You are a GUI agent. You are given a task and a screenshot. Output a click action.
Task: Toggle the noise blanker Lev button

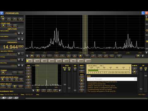pos(75,70)
